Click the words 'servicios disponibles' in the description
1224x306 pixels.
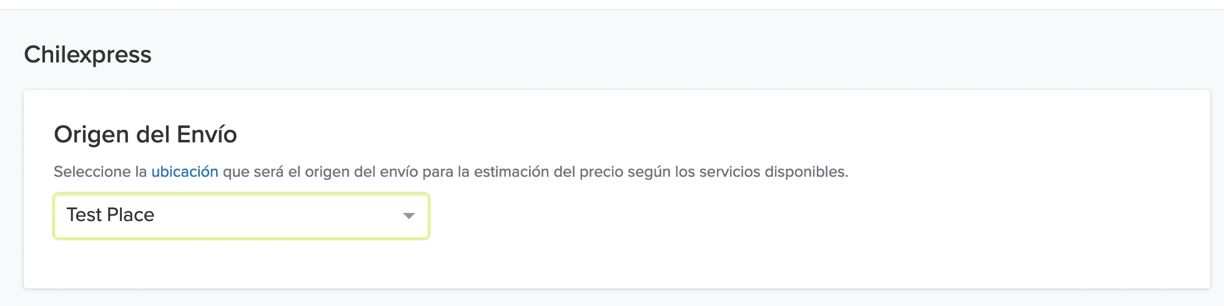point(773,172)
